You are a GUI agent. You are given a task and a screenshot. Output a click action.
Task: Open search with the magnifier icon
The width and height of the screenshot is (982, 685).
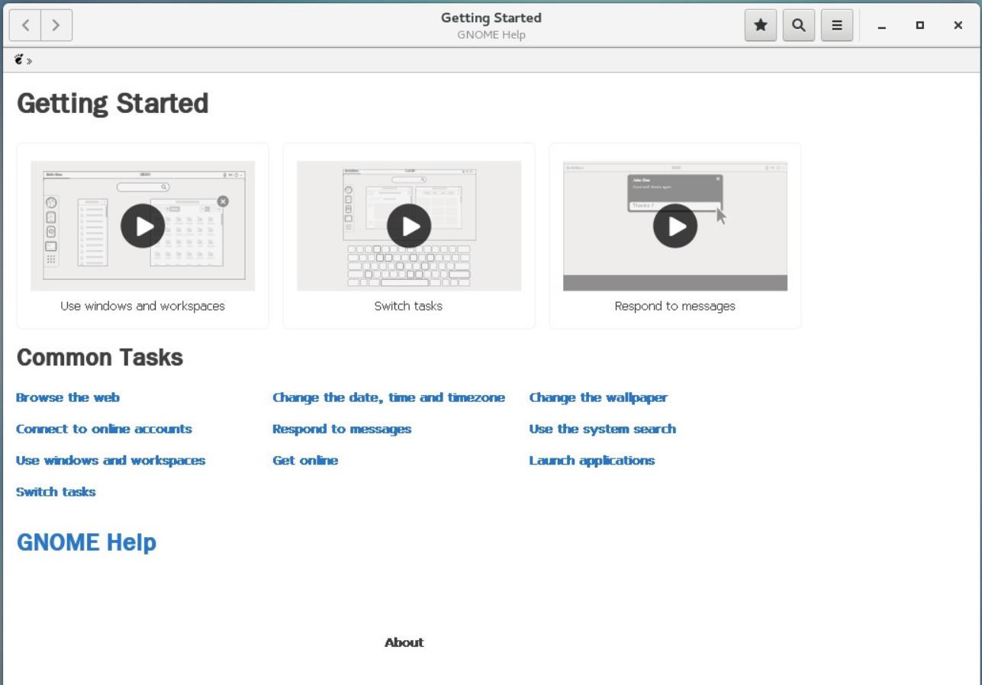[798, 25]
